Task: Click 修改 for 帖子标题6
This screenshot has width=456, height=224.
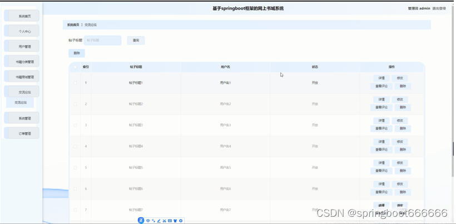Action: click(400, 184)
